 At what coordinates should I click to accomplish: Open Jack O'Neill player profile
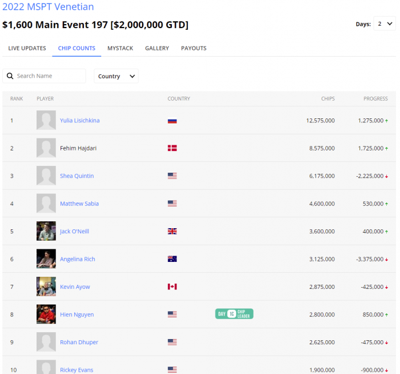(74, 231)
